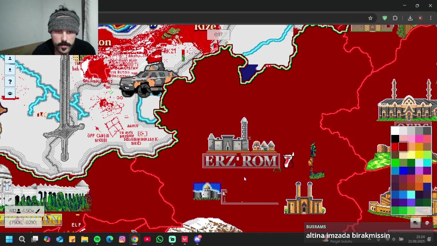Open the chat icon below the color palette
This screenshot has width=437, height=246.
click(x=415, y=223)
